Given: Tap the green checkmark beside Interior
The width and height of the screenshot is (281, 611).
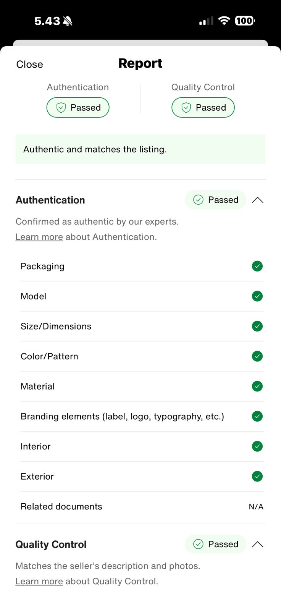Looking at the screenshot, I should point(257,446).
